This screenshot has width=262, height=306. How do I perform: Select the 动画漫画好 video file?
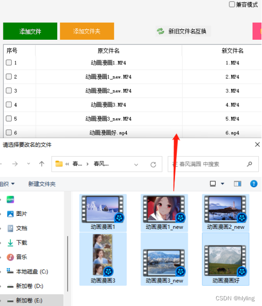click(226, 259)
